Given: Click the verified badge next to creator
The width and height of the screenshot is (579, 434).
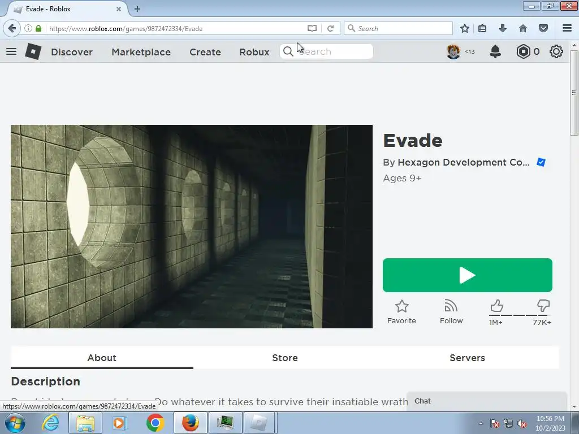Looking at the screenshot, I should 541,162.
